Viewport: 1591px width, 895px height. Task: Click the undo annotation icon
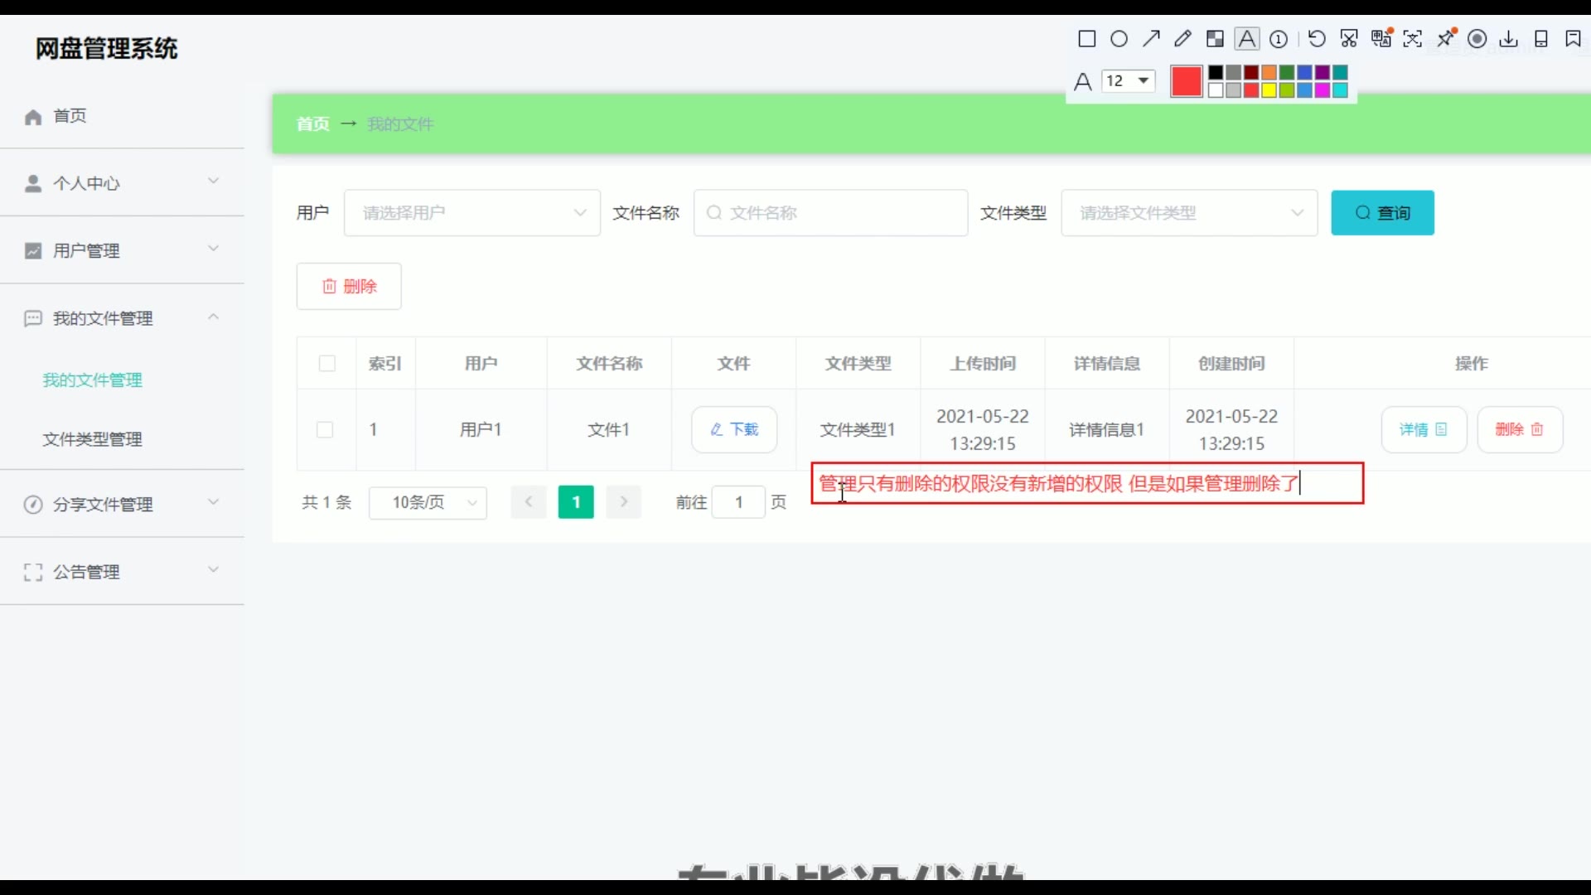(1317, 39)
